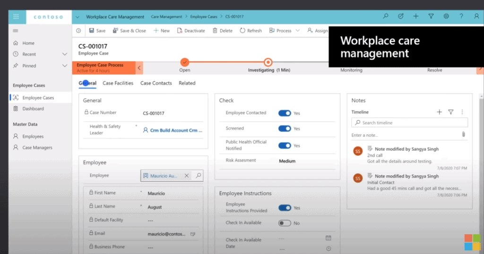Toggle Public Health Official Notified switch
The width and height of the screenshot is (484, 254).
coord(285,146)
